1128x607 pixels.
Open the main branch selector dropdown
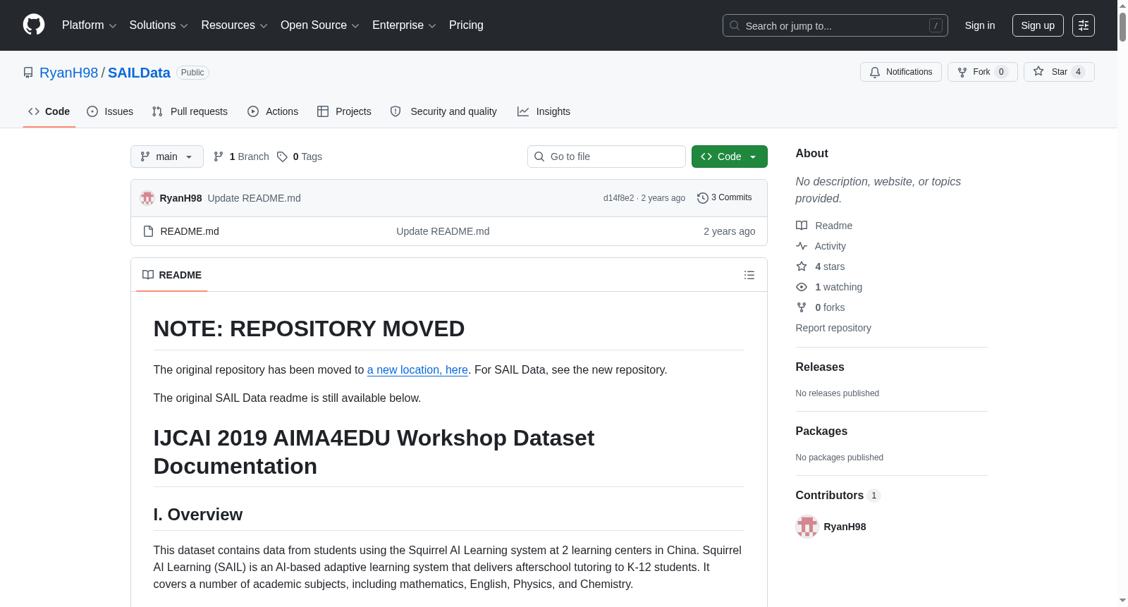tap(167, 157)
